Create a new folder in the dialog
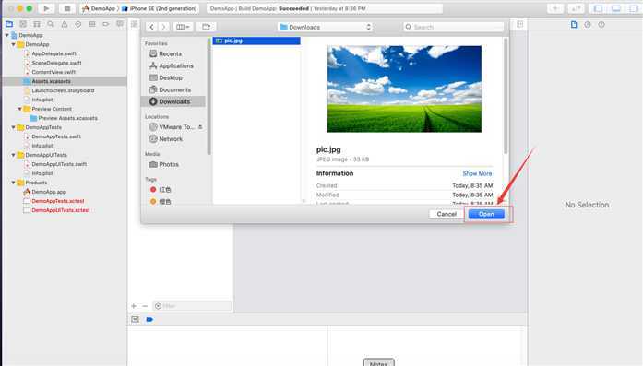The width and height of the screenshot is (643, 366). (x=206, y=27)
